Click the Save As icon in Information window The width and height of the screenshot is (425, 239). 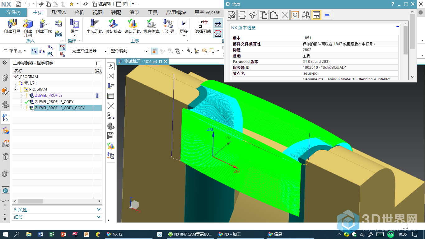232,15
